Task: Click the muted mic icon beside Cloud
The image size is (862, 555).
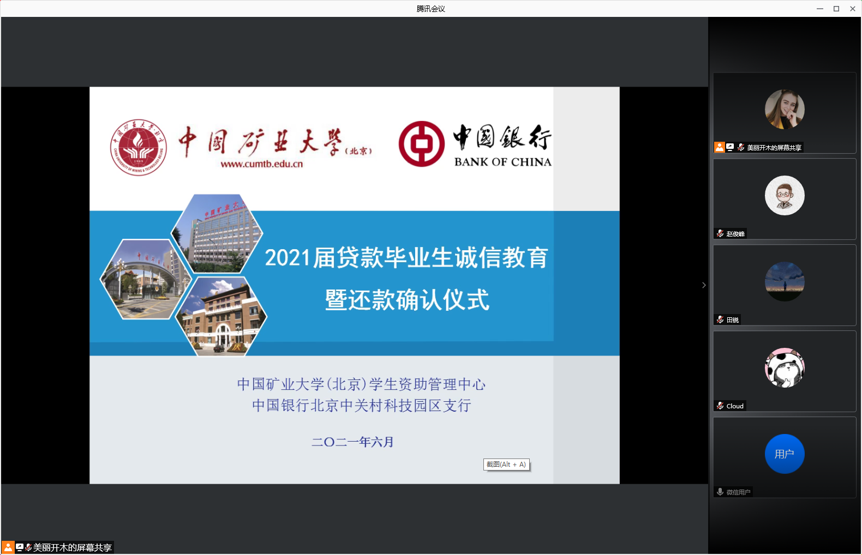Action: [x=720, y=406]
